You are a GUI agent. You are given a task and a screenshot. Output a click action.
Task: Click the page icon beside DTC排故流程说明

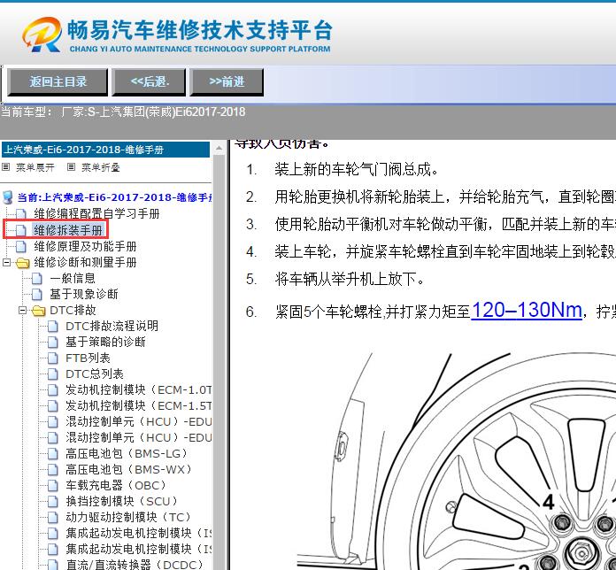click(x=52, y=327)
